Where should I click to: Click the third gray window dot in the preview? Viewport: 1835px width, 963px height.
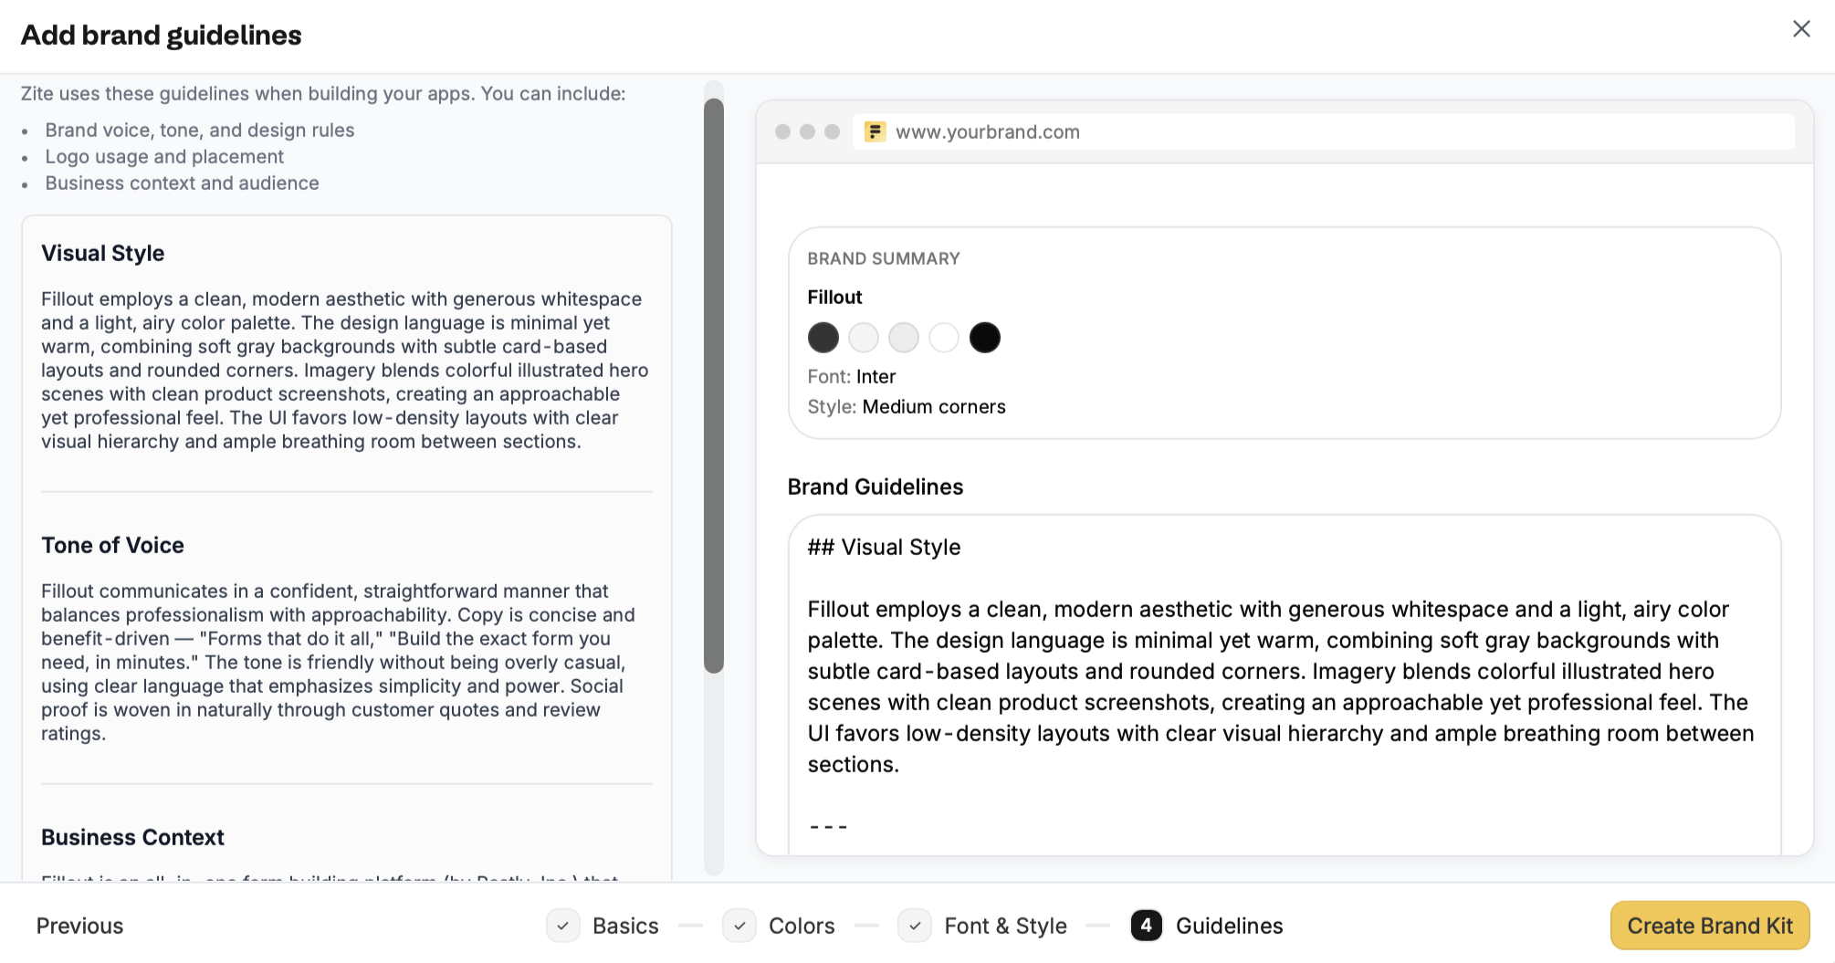pyautogui.click(x=832, y=131)
